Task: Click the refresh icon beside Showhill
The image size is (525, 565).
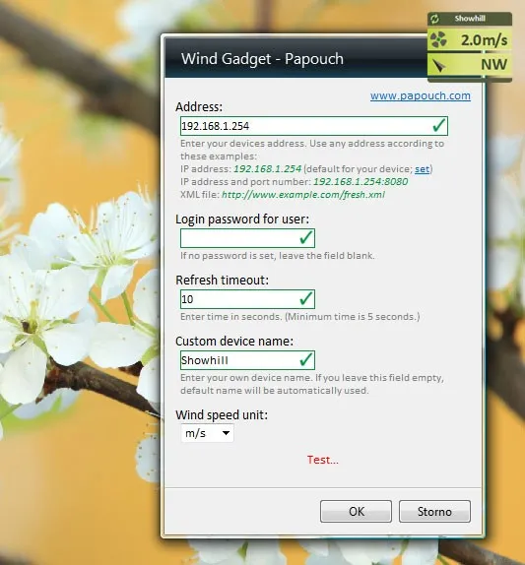Action: click(434, 19)
